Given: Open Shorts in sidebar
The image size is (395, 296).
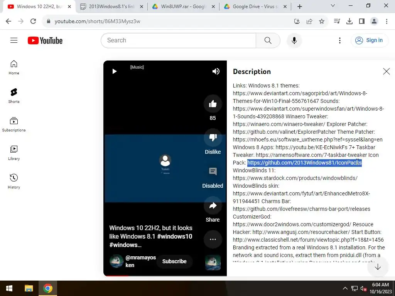Looking at the screenshot, I should pos(14,96).
